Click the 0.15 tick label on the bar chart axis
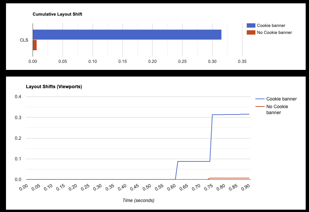 [123, 62]
